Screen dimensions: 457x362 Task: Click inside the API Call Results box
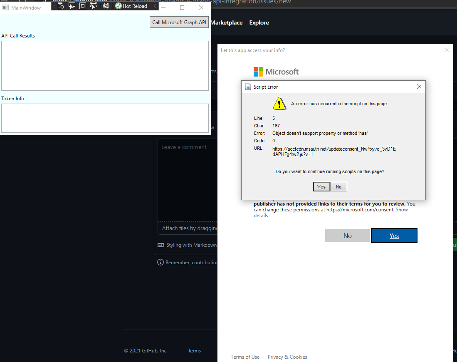tap(105, 66)
